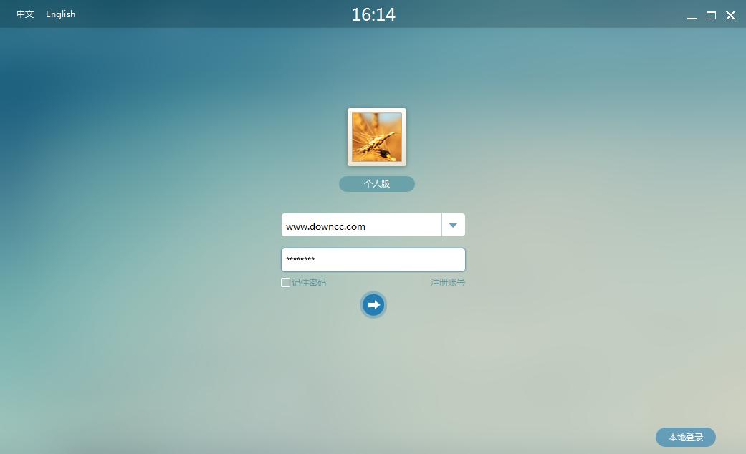746x454 pixels.
Task: Expand the account dropdown arrow
Action: 453,226
